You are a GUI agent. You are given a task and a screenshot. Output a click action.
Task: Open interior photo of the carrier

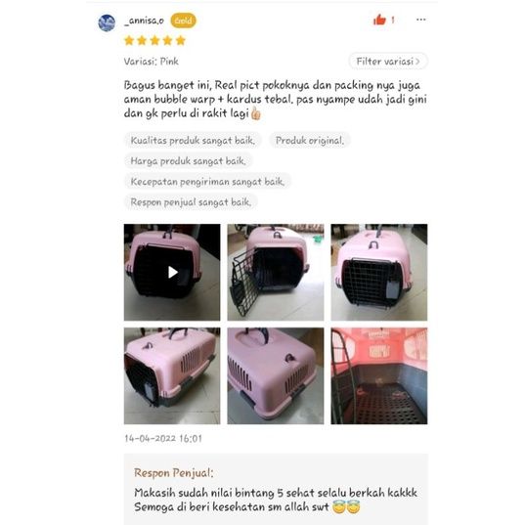point(379,375)
